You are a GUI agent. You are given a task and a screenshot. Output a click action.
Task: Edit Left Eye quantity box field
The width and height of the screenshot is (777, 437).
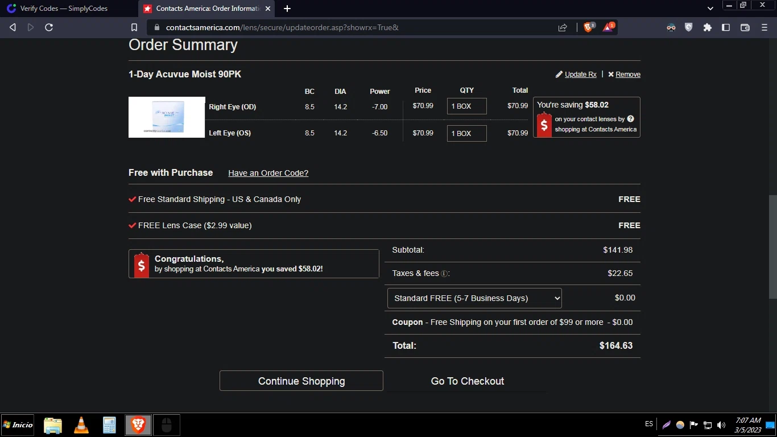(x=466, y=133)
